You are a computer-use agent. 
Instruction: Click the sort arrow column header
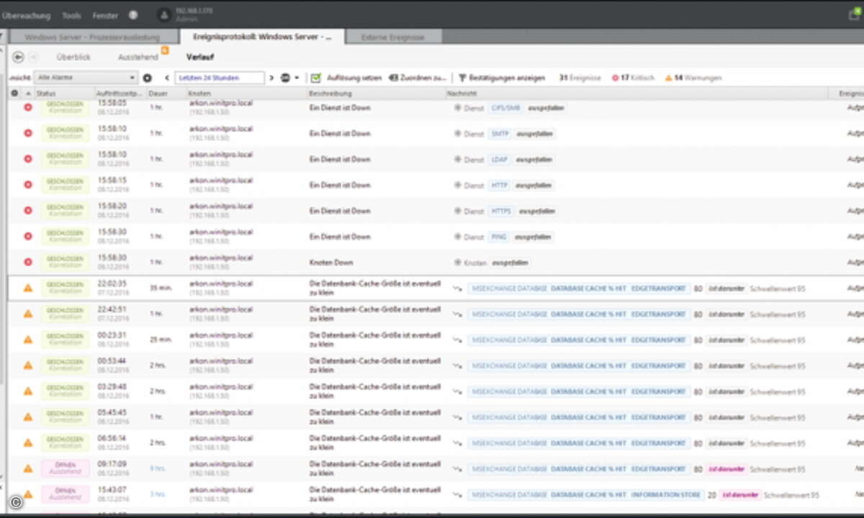coord(29,94)
